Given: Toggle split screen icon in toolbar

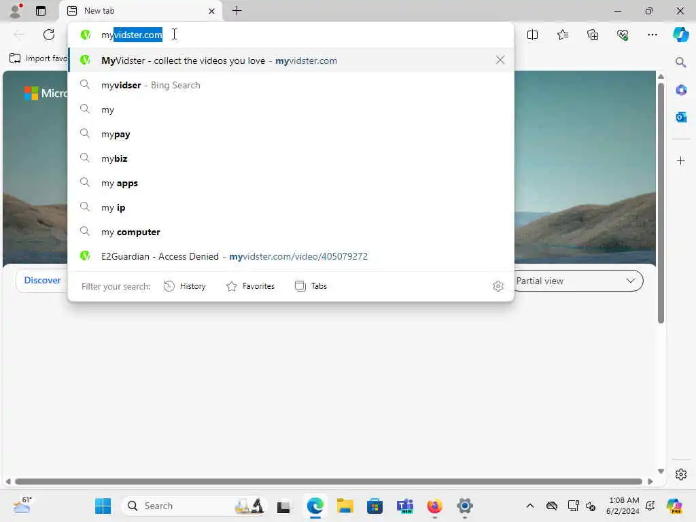Looking at the screenshot, I should click(532, 35).
